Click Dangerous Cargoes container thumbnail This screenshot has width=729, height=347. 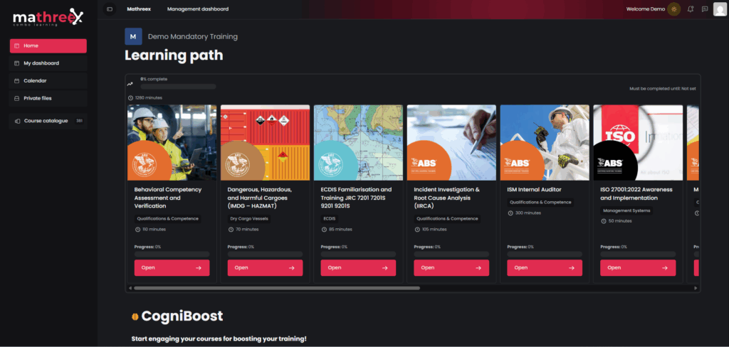[x=265, y=143]
